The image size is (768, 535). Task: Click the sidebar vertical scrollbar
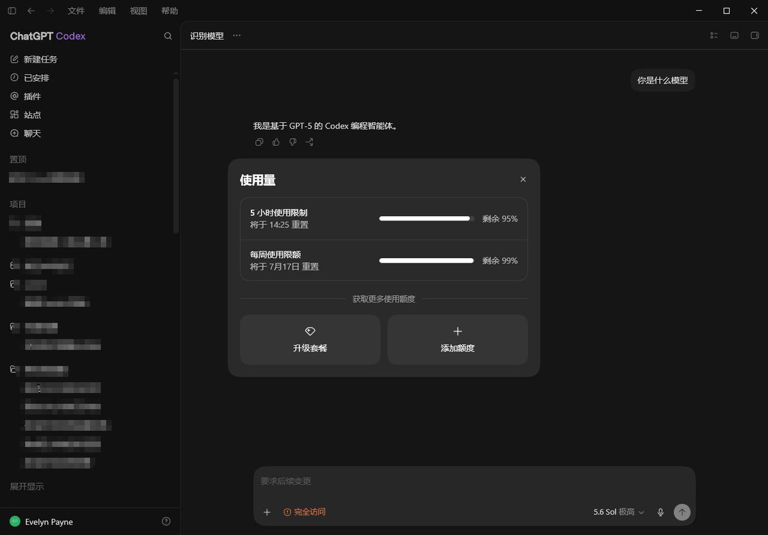(x=176, y=156)
